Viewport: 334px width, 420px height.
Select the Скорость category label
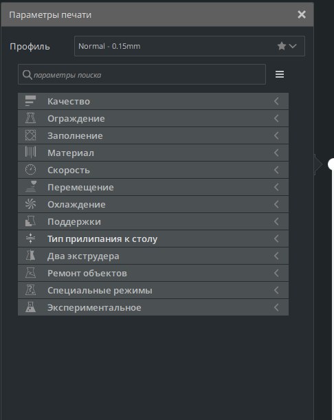click(69, 170)
